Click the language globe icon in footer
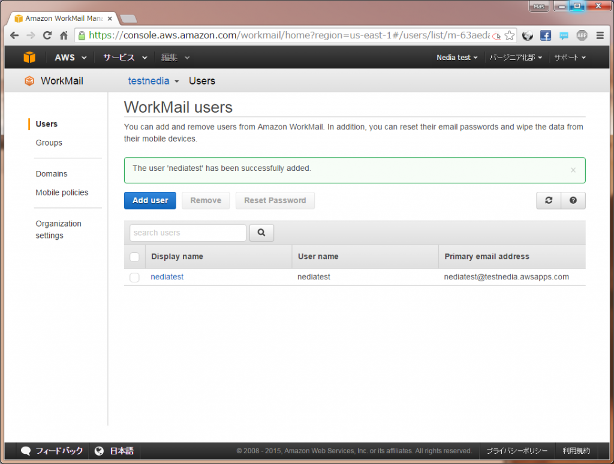This screenshot has width=614, height=464. 99,451
